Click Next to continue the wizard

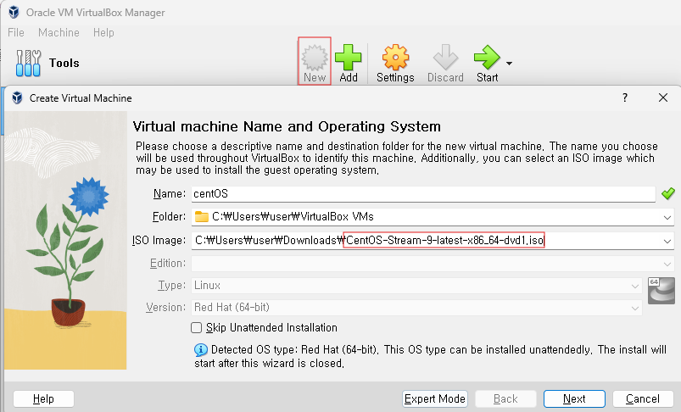click(574, 398)
